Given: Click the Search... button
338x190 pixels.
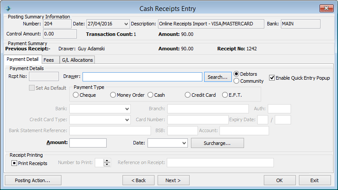Looking at the screenshot, I should 218,77.
